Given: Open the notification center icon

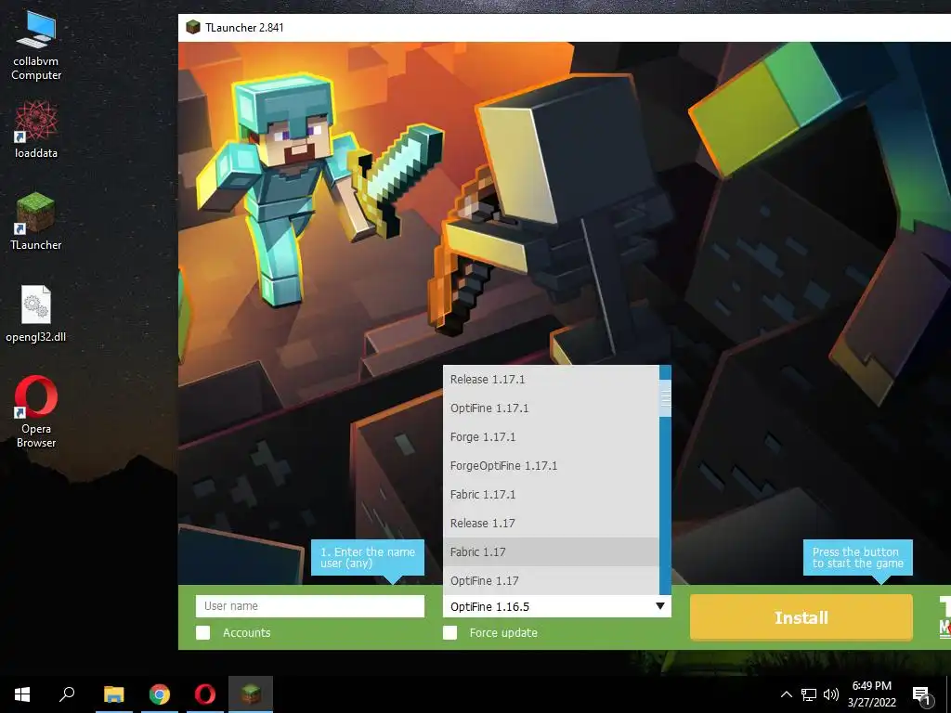Looking at the screenshot, I should (921, 695).
